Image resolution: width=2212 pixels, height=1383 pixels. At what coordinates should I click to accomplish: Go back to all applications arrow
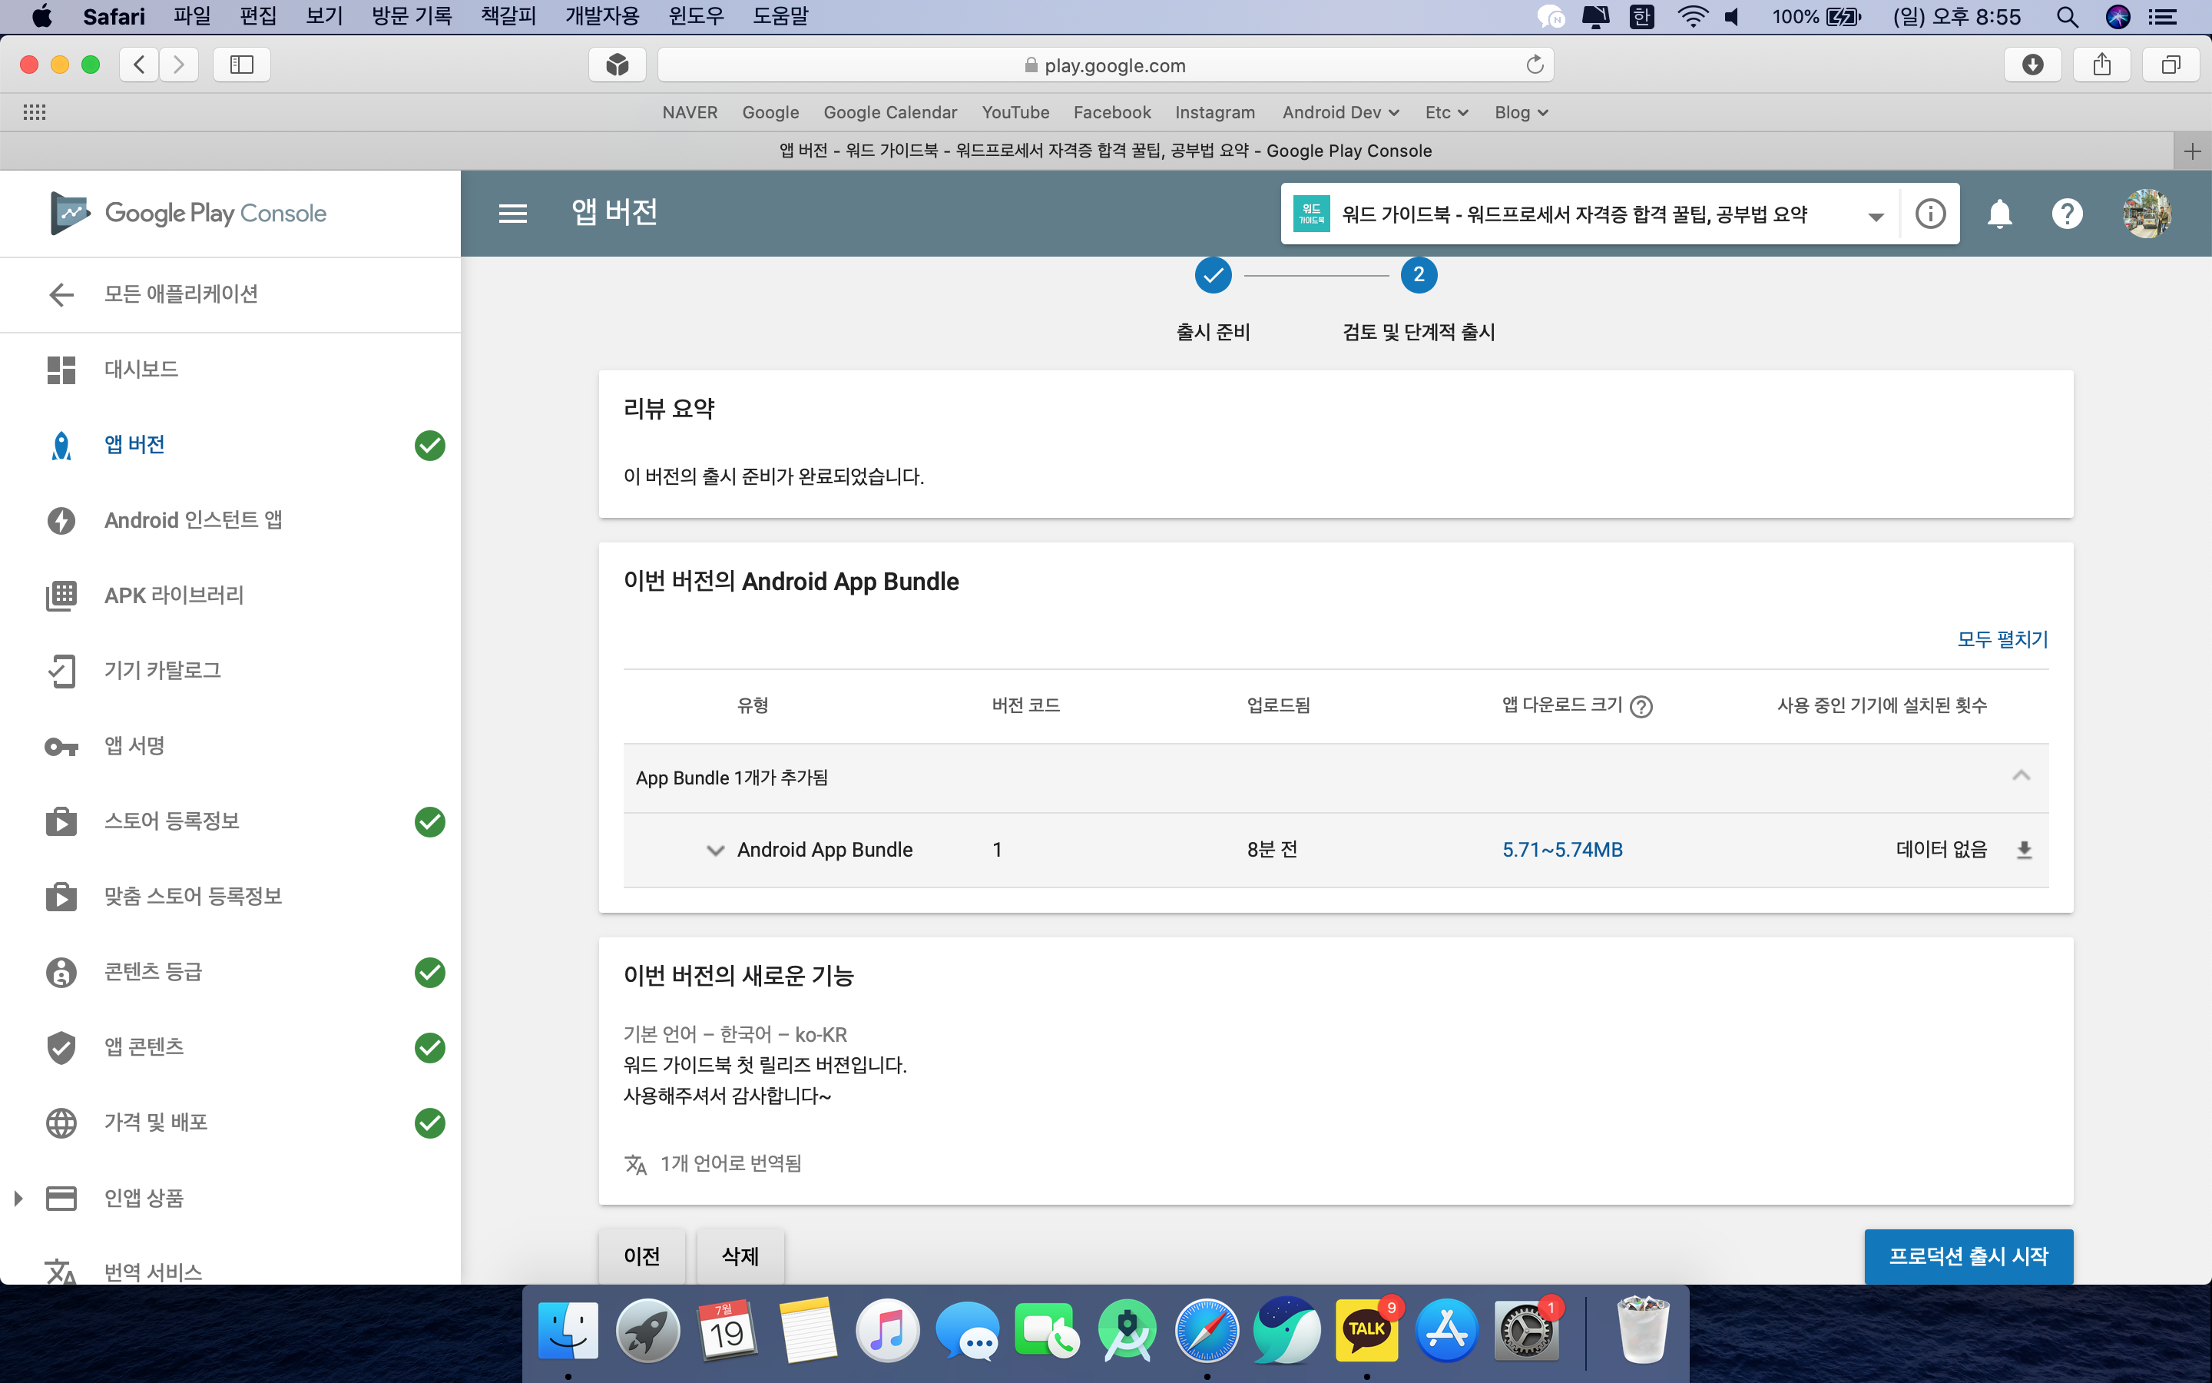point(61,294)
